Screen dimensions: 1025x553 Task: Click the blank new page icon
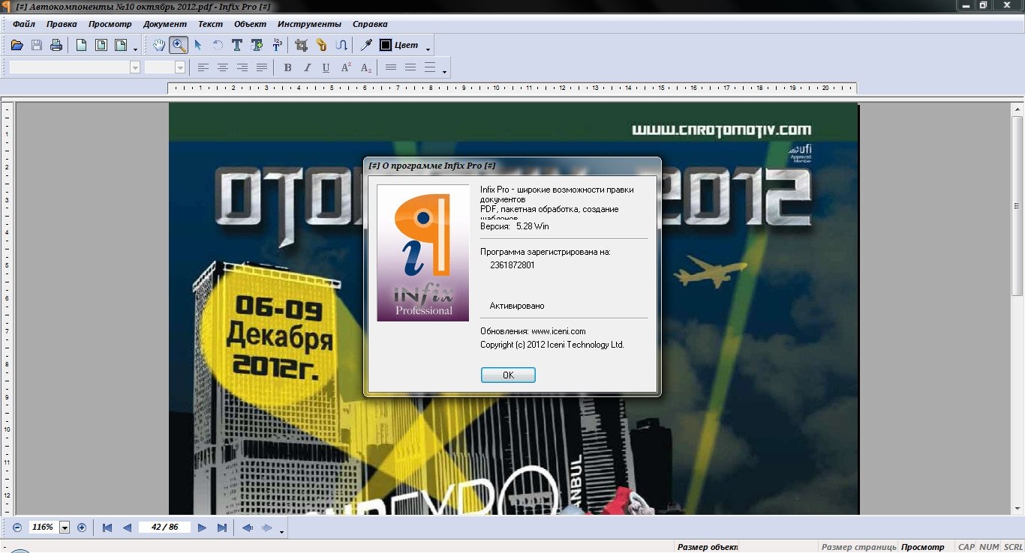pos(81,46)
